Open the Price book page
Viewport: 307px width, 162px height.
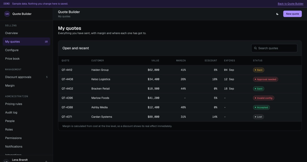[26, 59]
